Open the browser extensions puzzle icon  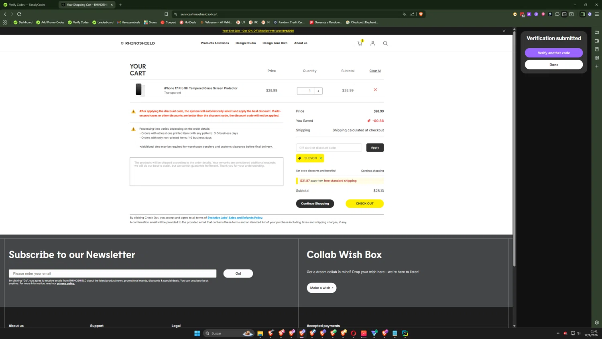tap(557, 14)
